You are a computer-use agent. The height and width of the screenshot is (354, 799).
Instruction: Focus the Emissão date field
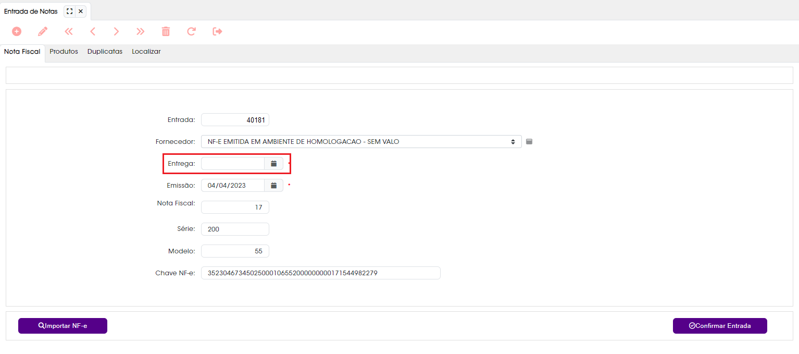(x=233, y=185)
